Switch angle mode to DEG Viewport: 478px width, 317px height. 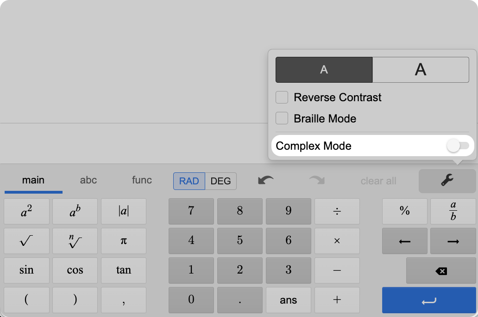click(220, 181)
